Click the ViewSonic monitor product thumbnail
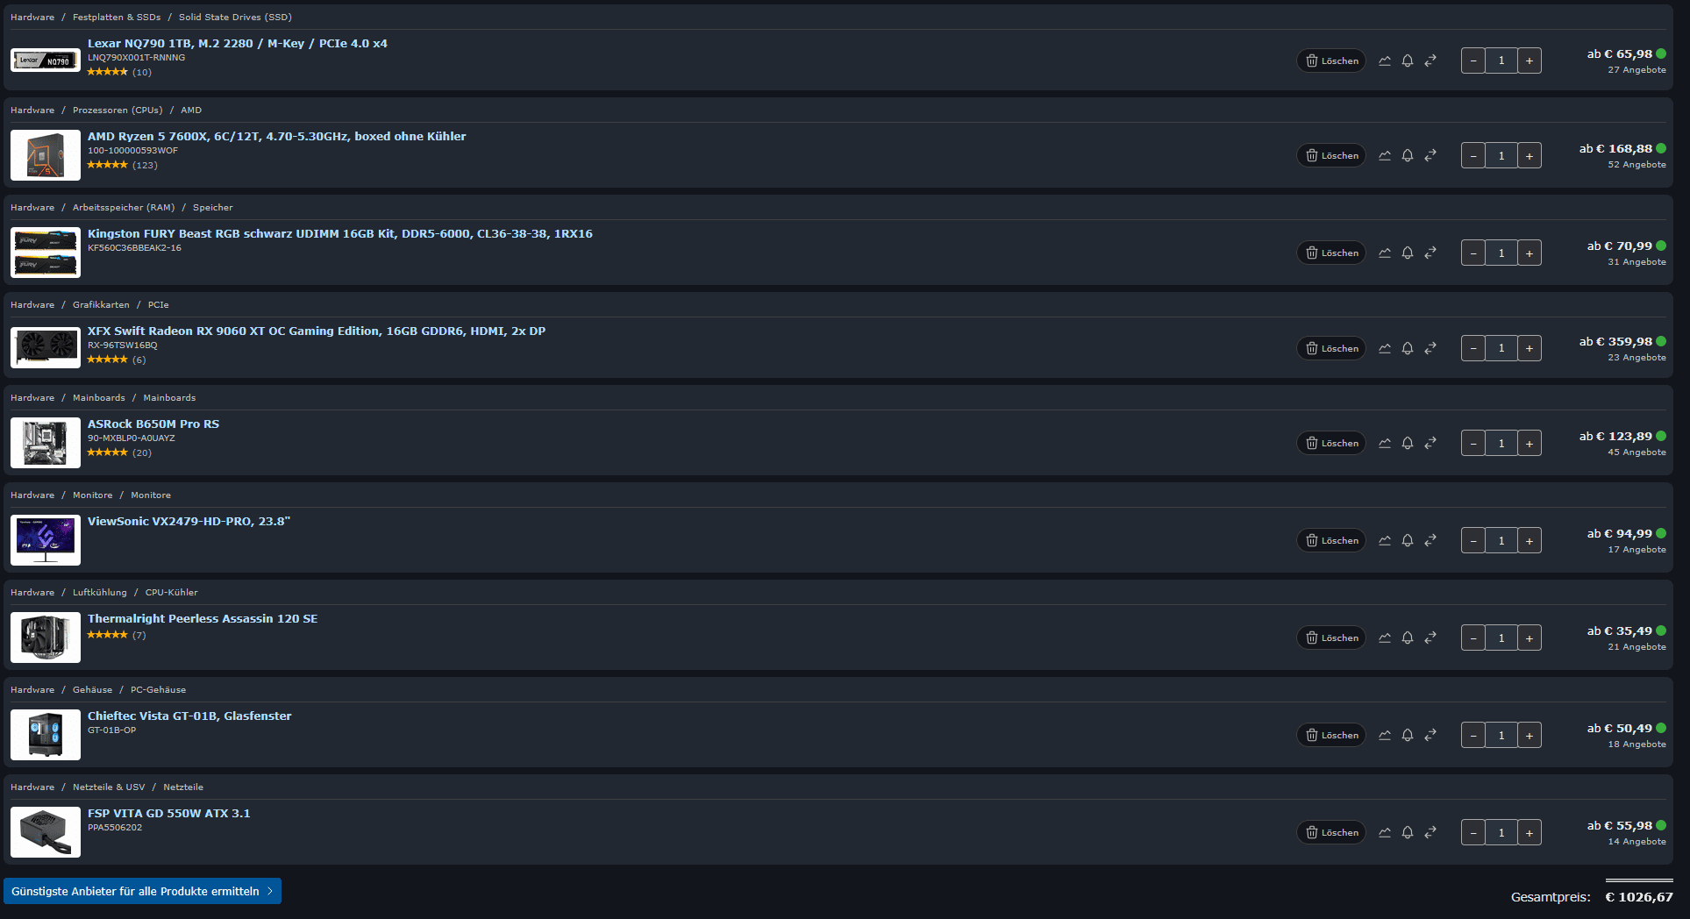 click(x=46, y=539)
